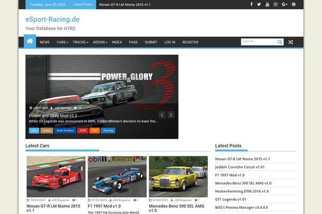Open the FAQS menu item
The height and width of the screenshot is (214, 322).
click(133, 42)
